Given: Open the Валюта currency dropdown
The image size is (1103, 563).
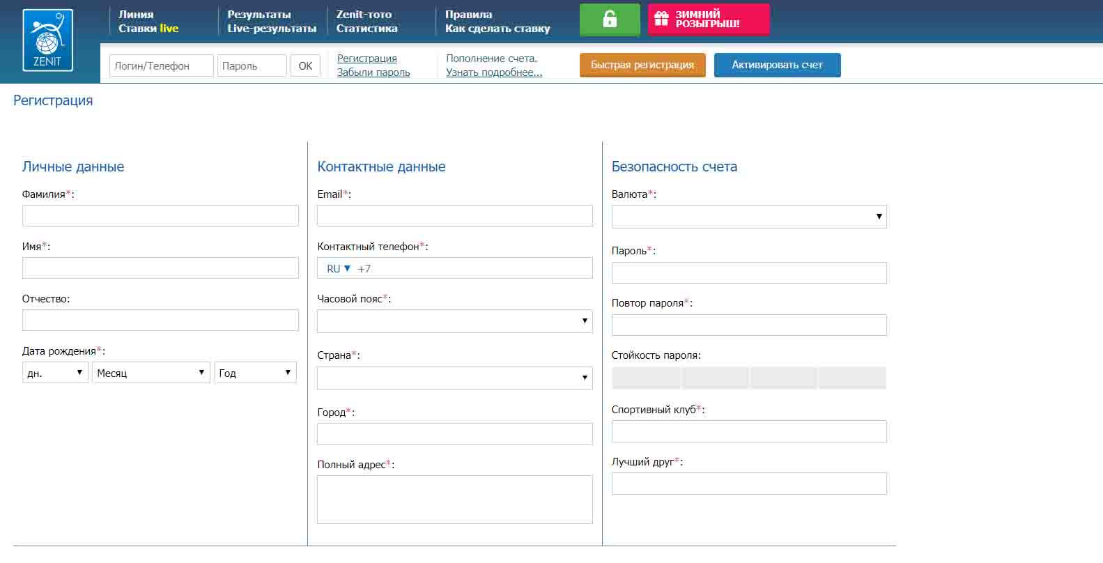Looking at the screenshot, I should tap(749, 217).
